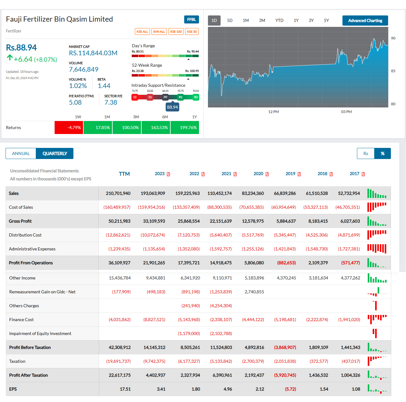Click the 1M return cell 17.85%
Viewport: 406px width, 402px height.
(98, 128)
